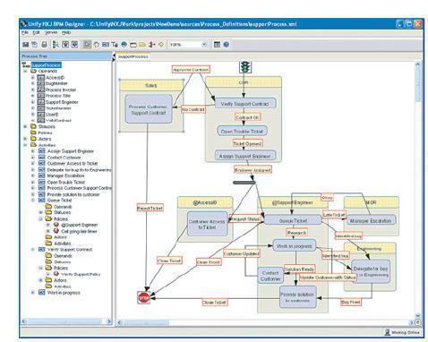Viewport: 428px width, 342px height.
Task: Select the Verify Support Contract activity box
Action: [244, 104]
